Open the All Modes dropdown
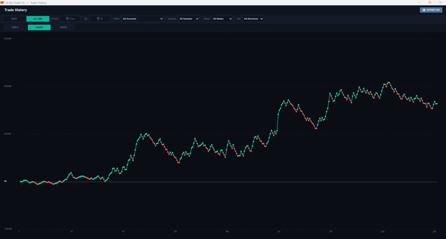This screenshot has width=446, height=239. [x=222, y=19]
